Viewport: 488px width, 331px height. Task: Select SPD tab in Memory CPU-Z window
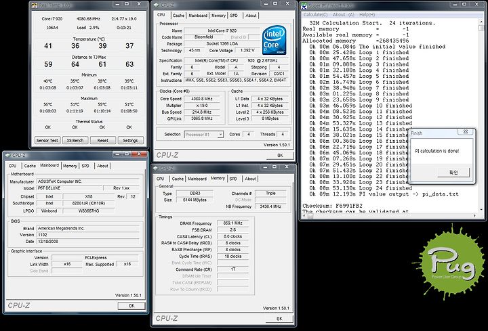pyautogui.click(x=233, y=179)
